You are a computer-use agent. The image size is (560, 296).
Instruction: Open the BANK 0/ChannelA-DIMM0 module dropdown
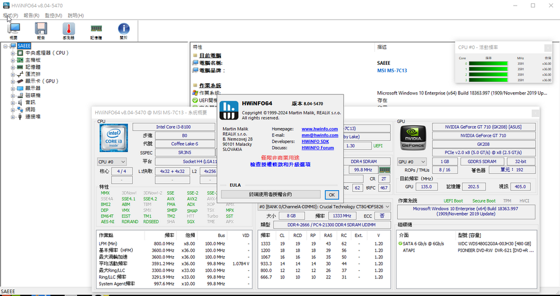pos(324,207)
